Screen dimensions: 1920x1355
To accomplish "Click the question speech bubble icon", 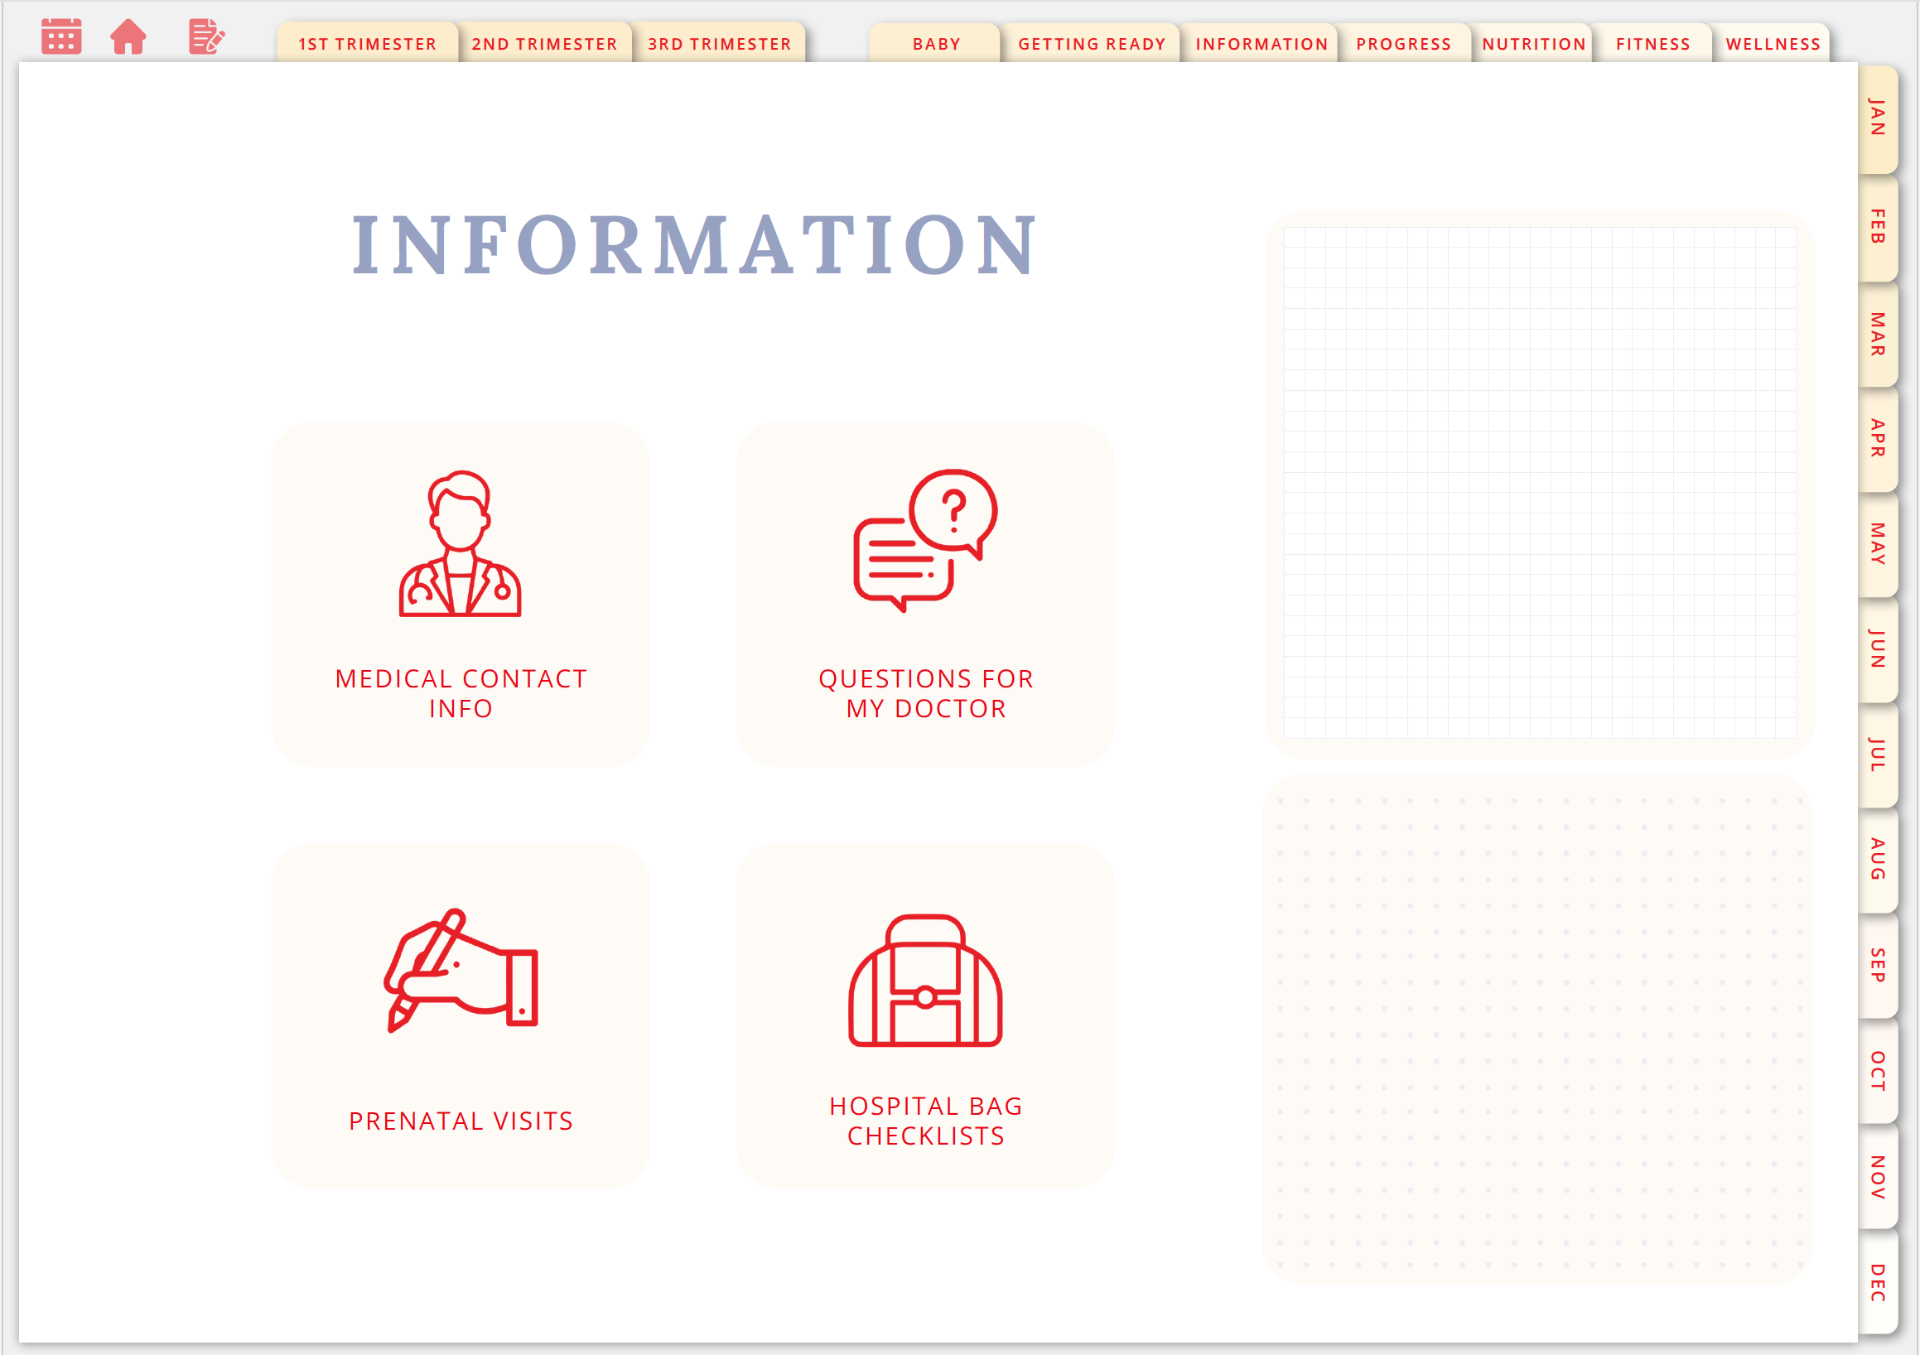I will 925,540.
